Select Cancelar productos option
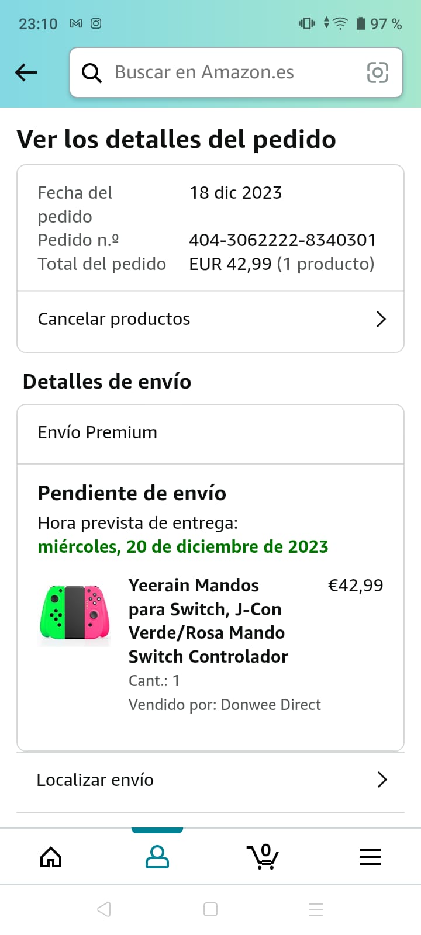 (114, 319)
